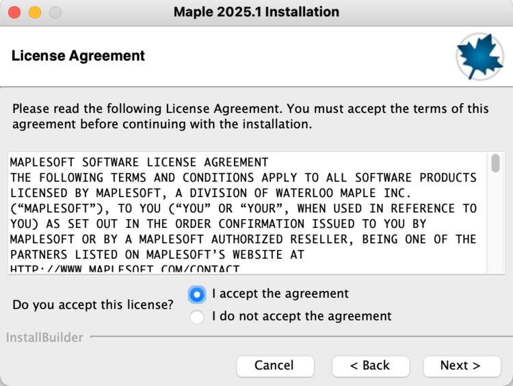Click the I do not accept label text
The image size is (513, 386).
(302, 316)
